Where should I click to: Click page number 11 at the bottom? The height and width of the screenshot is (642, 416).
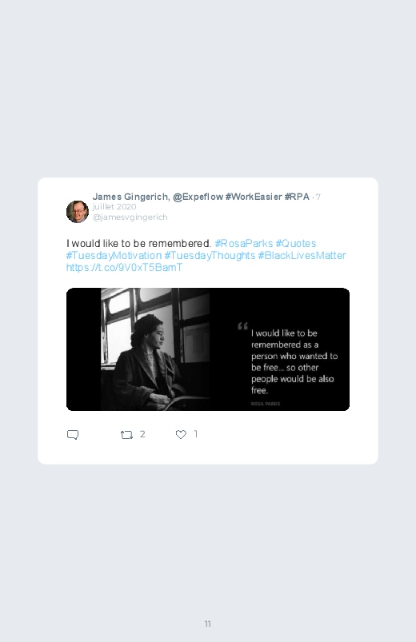pos(208,624)
